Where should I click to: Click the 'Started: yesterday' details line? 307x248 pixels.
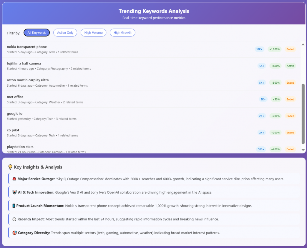42,119
